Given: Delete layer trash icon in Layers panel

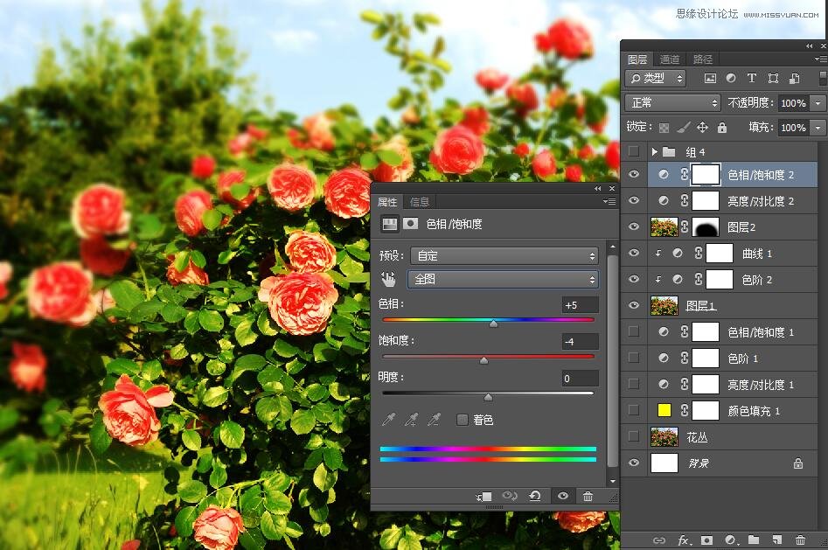Looking at the screenshot, I should (801, 540).
